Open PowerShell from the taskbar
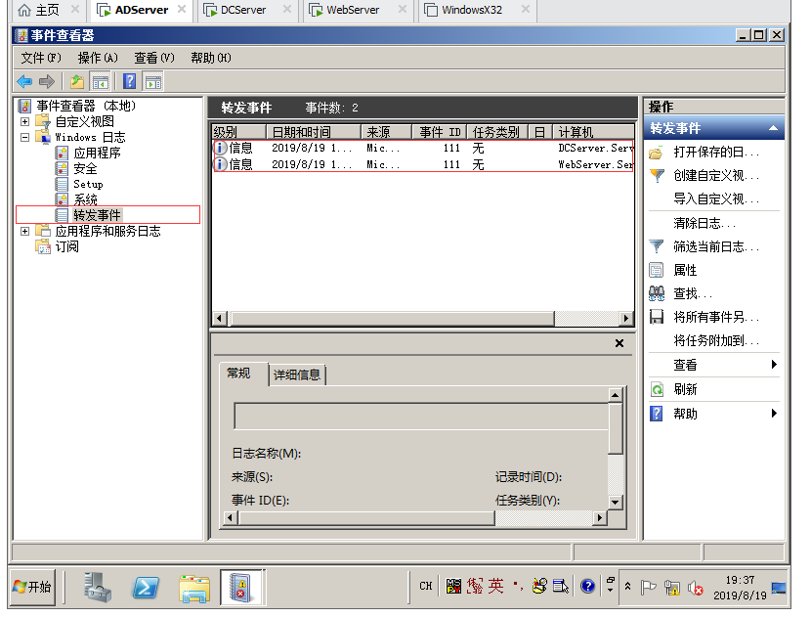 point(147,587)
